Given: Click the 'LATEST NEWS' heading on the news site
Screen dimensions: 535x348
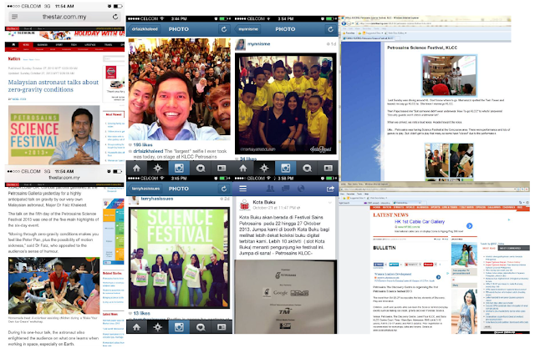Looking at the screenshot, I should (x=390, y=214).
